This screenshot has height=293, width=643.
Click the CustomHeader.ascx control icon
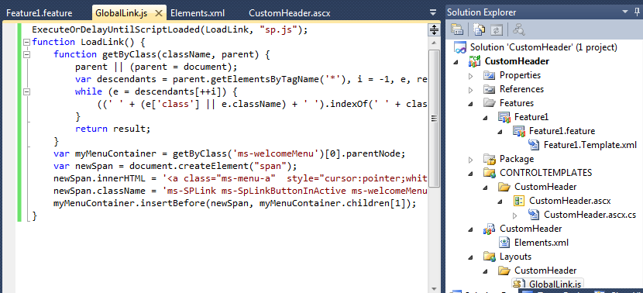pos(519,201)
